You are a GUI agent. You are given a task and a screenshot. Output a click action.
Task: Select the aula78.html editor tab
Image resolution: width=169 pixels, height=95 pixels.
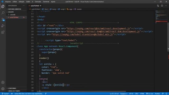[35, 6]
